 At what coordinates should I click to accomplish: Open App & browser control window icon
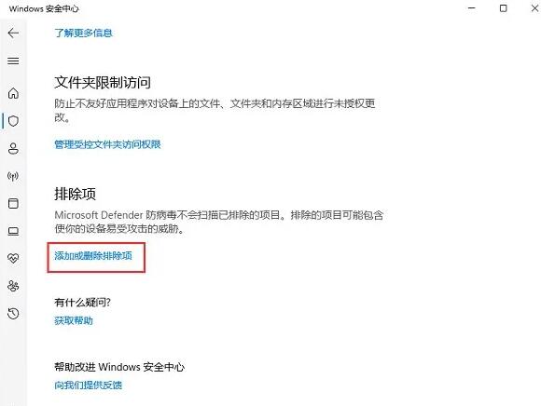click(13, 203)
